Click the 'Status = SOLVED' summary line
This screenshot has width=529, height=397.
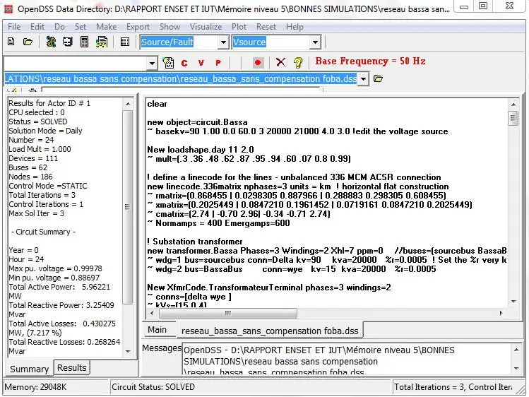point(38,122)
